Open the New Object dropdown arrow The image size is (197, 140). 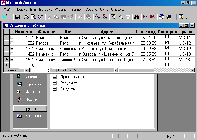(174, 17)
